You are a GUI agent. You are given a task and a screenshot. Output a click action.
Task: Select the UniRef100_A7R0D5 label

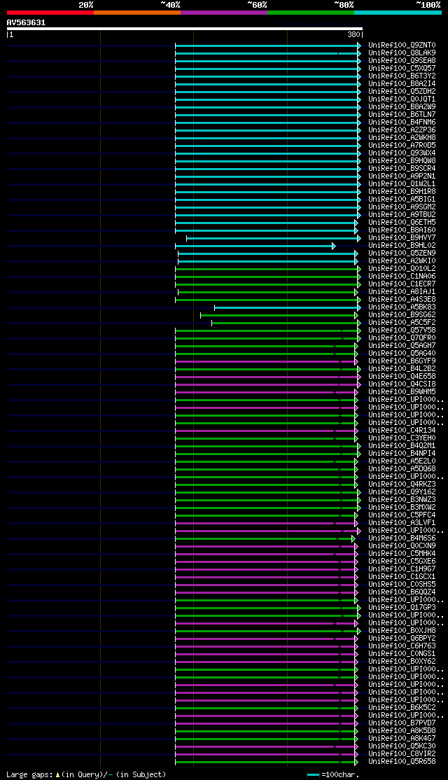[x=402, y=145]
